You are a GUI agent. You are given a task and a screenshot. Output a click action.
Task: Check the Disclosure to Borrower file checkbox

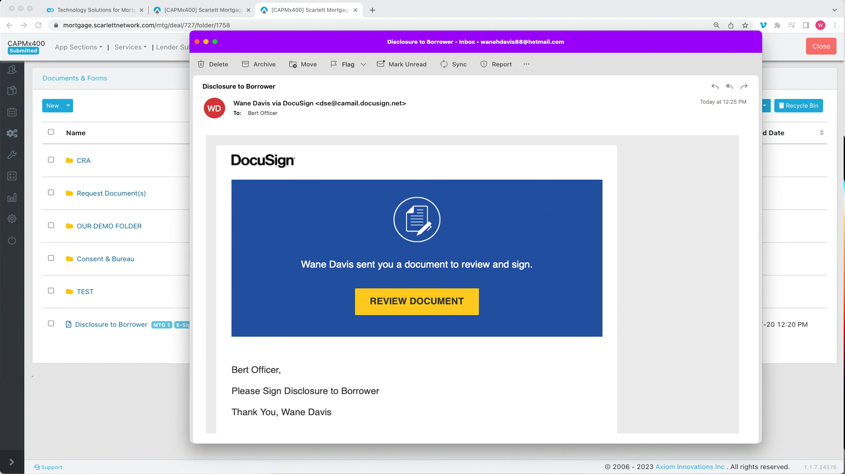(x=51, y=324)
